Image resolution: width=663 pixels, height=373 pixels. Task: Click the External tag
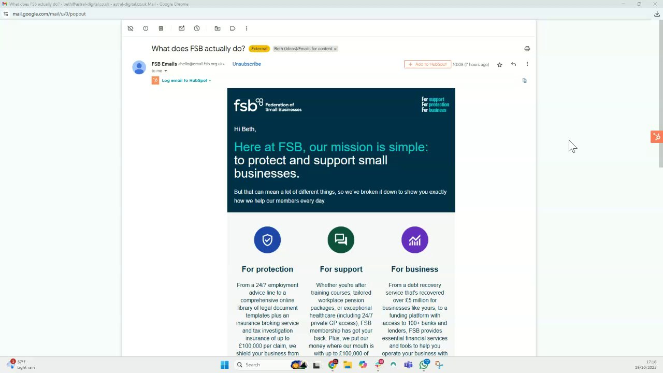point(259,49)
